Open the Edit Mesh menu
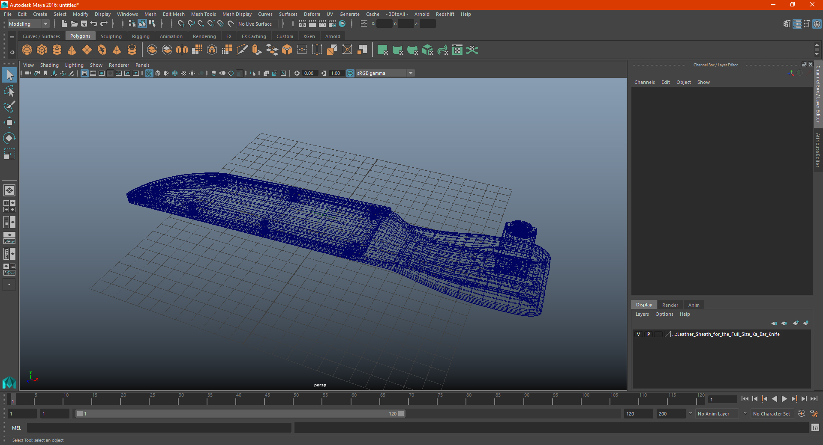Screen dimensions: 823x445 [174, 14]
